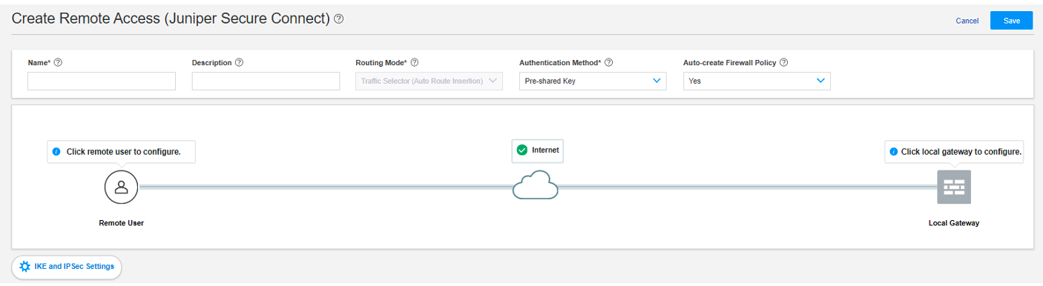Focus the Name input field

coord(102,81)
